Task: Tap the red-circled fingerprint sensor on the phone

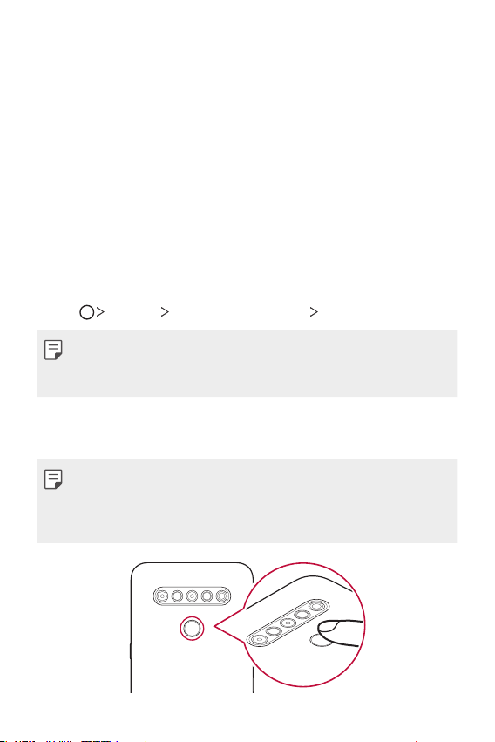Action: coord(192,629)
